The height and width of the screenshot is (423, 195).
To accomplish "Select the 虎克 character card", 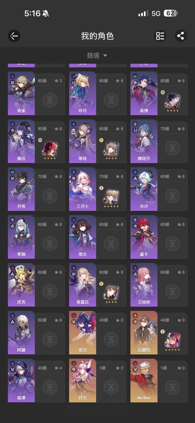I will tap(36, 285).
